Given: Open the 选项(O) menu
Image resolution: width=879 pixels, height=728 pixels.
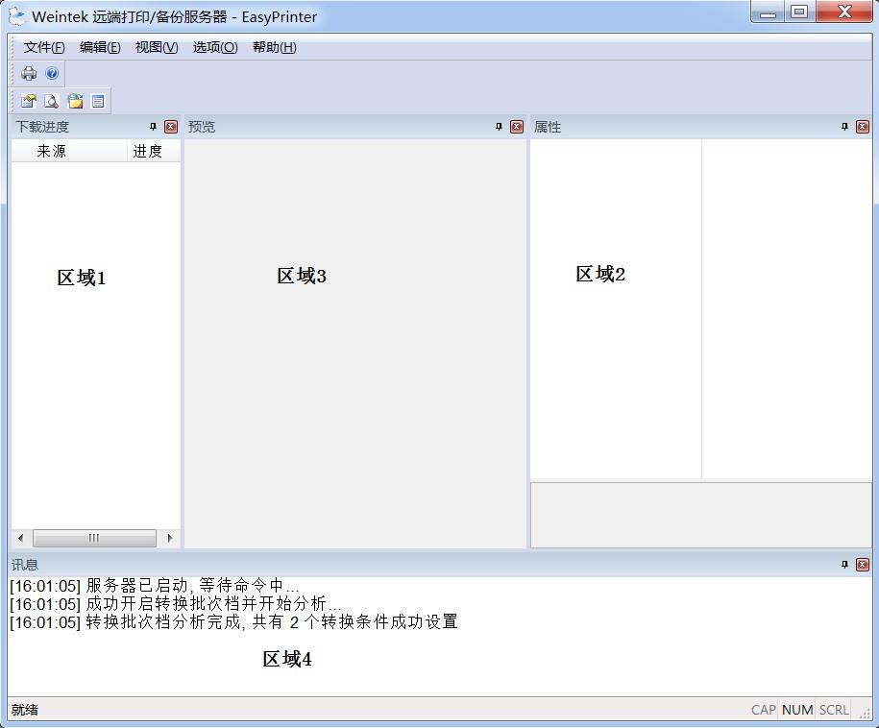Looking at the screenshot, I should pos(215,48).
